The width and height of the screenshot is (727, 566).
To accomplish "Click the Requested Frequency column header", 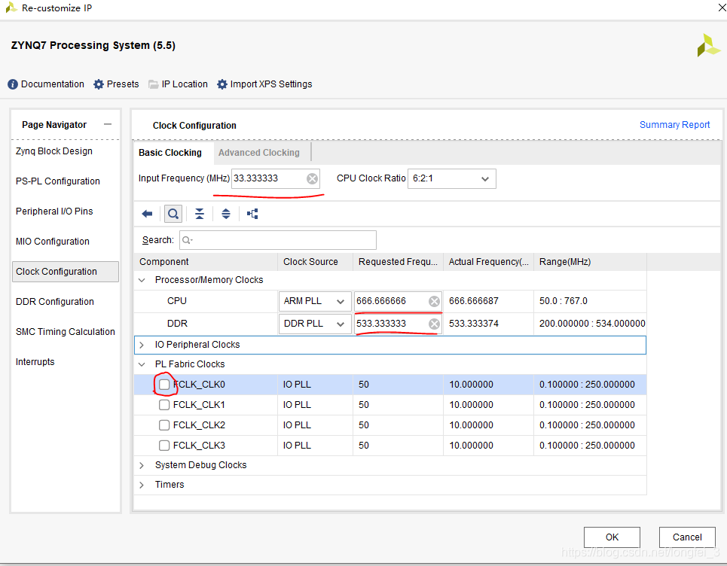I will click(x=398, y=262).
